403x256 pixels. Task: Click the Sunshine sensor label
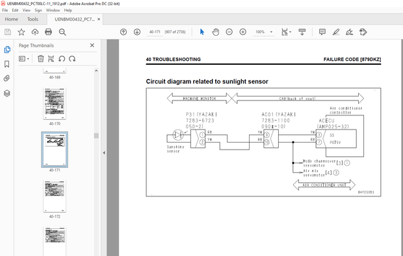tap(175, 149)
